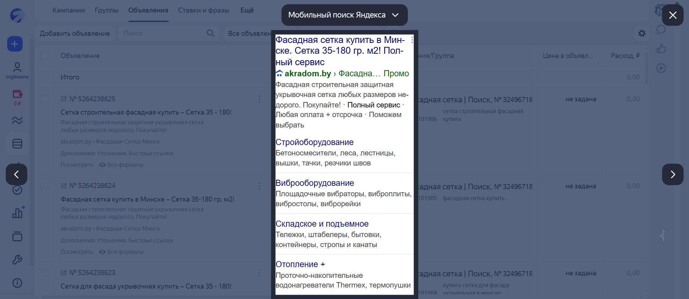This screenshot has width=689, height=299.
Task: Open the wrench tools icon
Action: click(17, 260)
